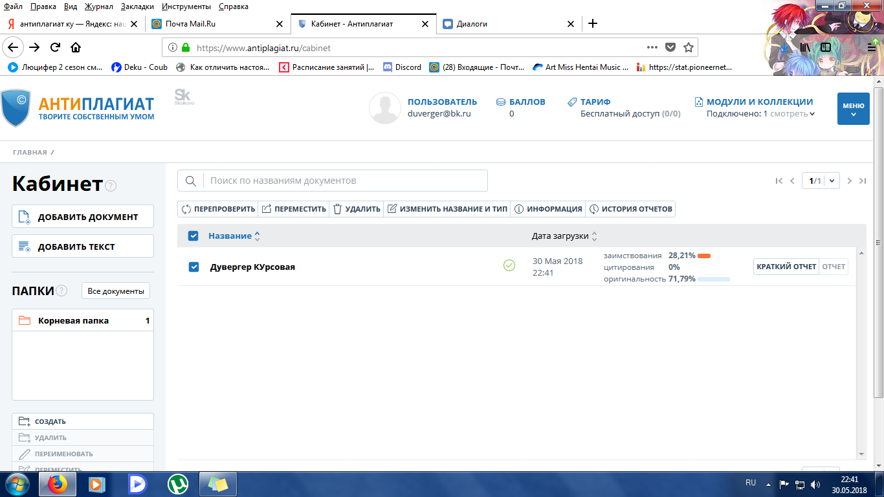Click the document name search field
884x497 pixels.
pyautogui.click(x=346, y=181)
